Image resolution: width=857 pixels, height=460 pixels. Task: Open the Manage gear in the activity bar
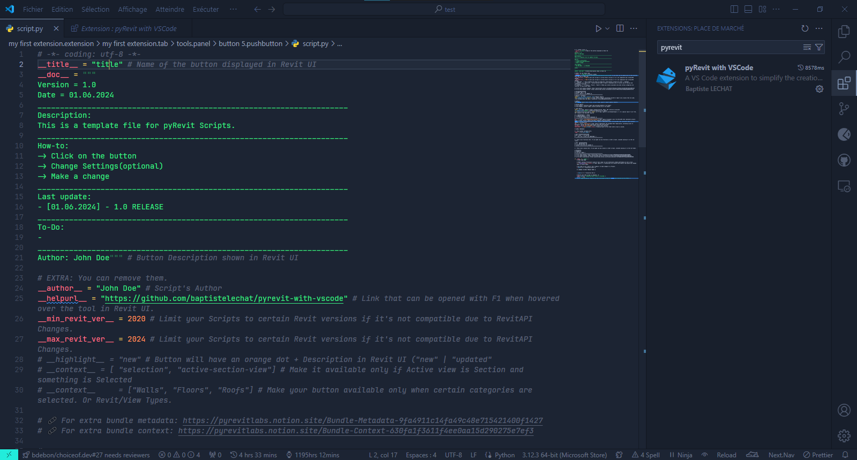pyautogui.click(x=844, y=436)
